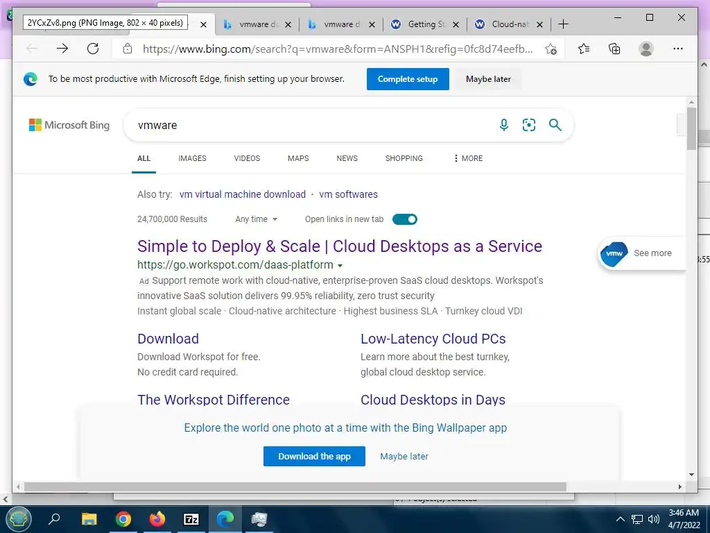Image resolution: width=710 pixels, height=533 pixels.
Task: Click Download the app button
Action: (314, 456)
